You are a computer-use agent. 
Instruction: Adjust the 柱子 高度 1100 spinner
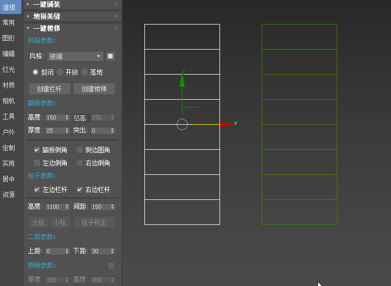pyautogui.click(x=67, y=207)
